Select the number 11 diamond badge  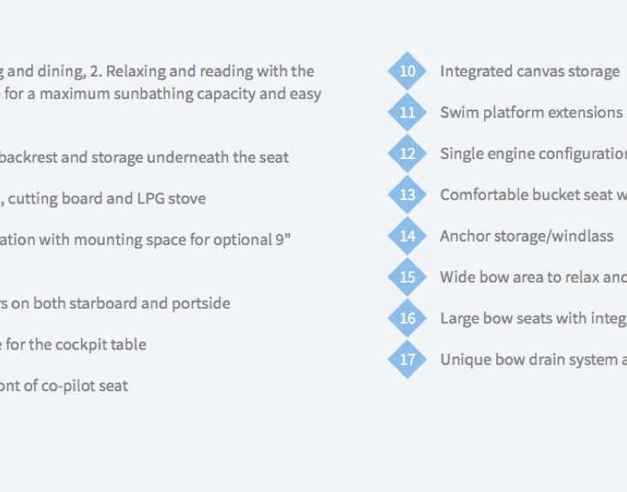407,112
